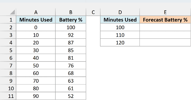Select battery value 63
The width and height of the screenshot is (191, 100).
coord(71,81)
